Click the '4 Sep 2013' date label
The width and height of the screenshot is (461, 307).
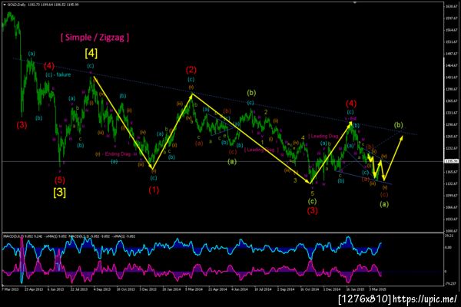102,289
